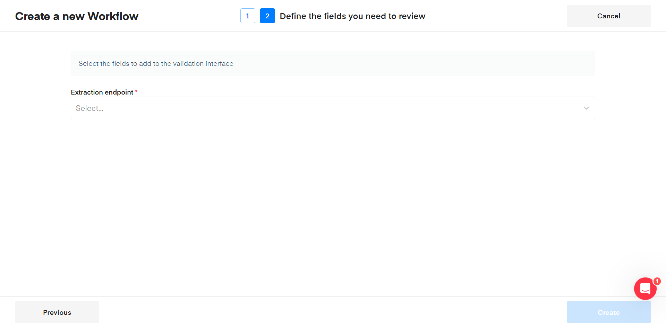Click the chat notification badge showing 1
This screenshot has width=666, height=328.
pyautogui.click(x=657, y=281)
